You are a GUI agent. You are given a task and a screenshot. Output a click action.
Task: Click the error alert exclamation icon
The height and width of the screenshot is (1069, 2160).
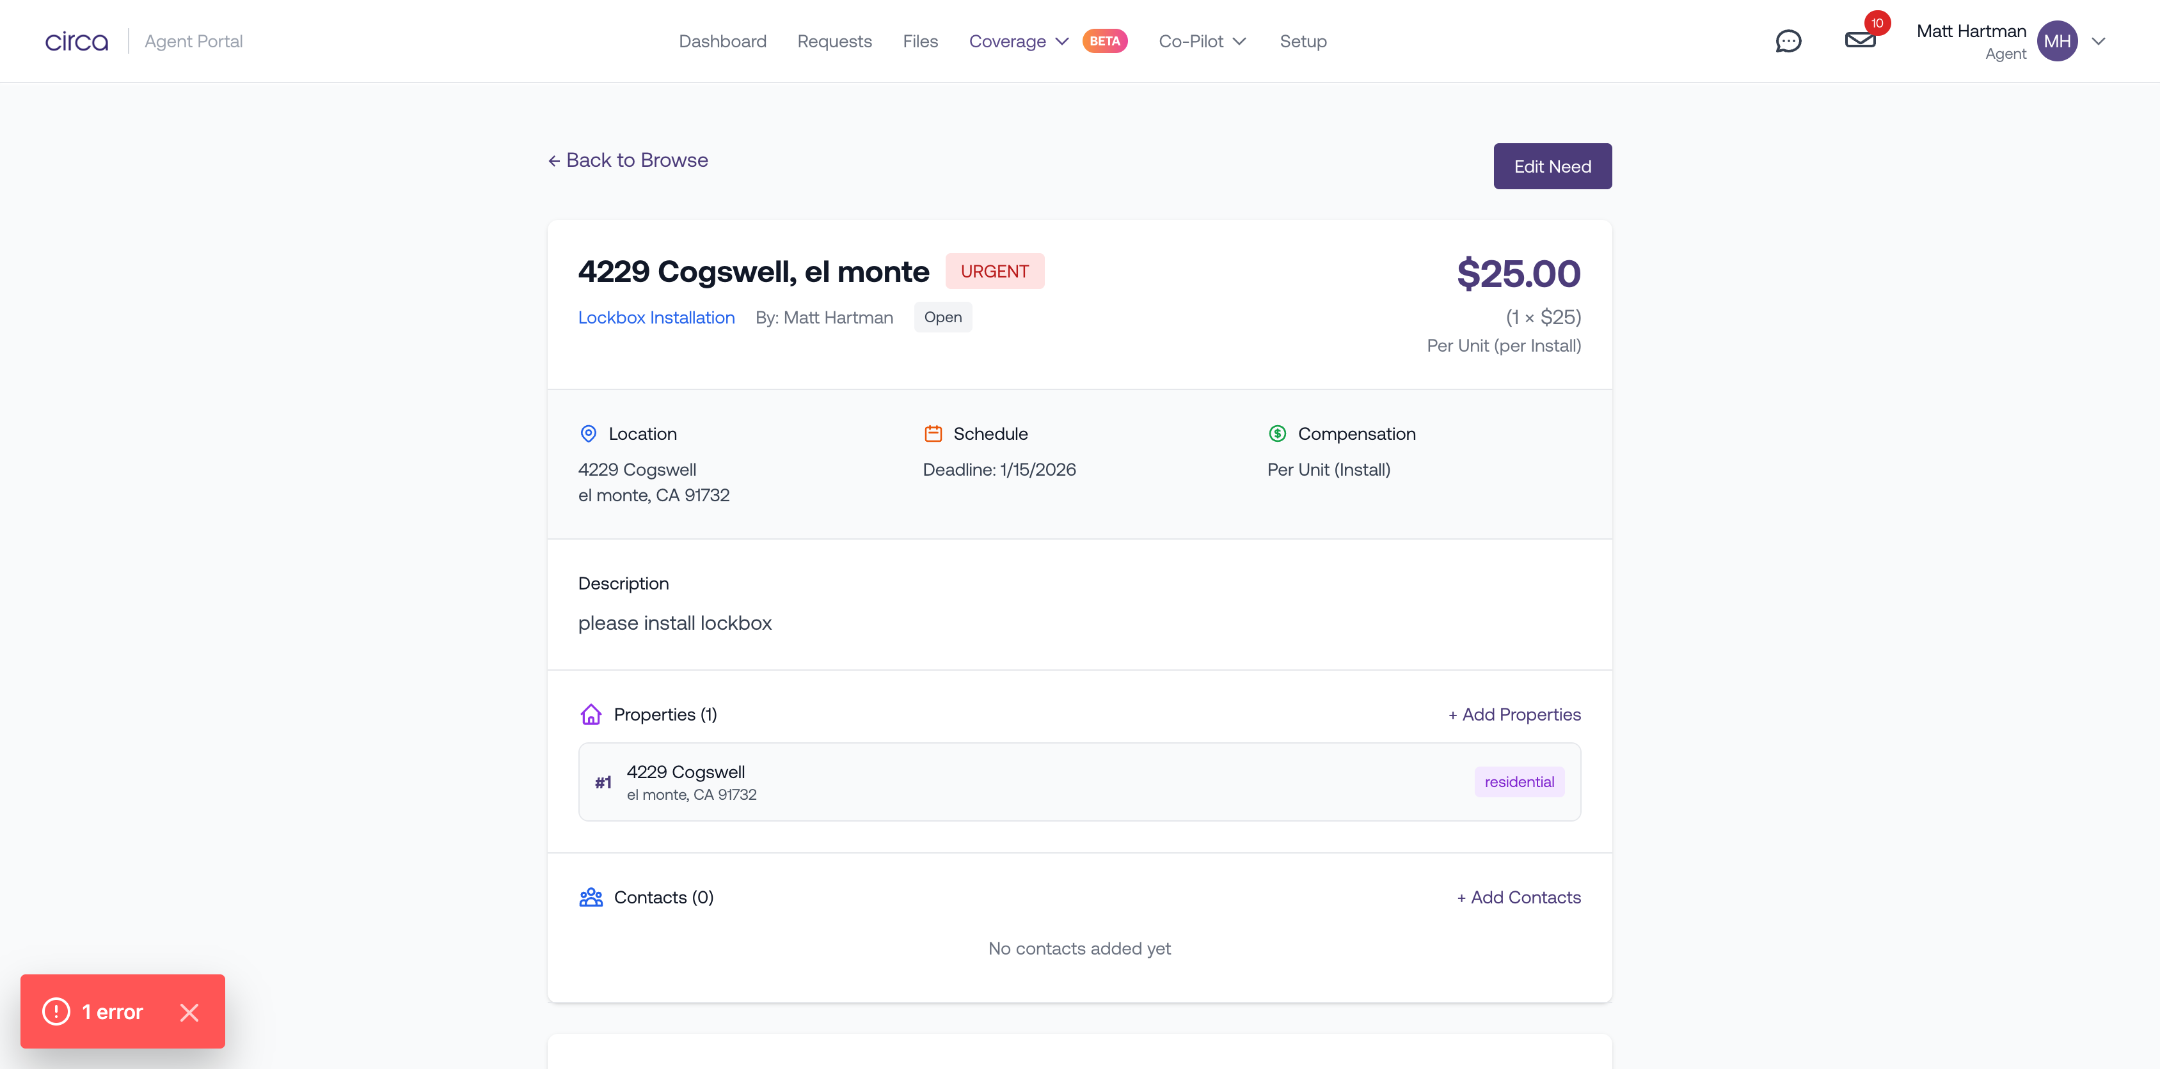[x=56, y=1011]
